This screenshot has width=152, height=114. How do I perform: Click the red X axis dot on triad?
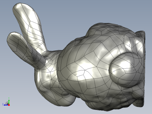9,105
